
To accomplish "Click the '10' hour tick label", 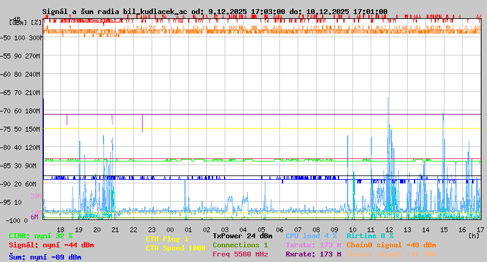I will point(353,230).
